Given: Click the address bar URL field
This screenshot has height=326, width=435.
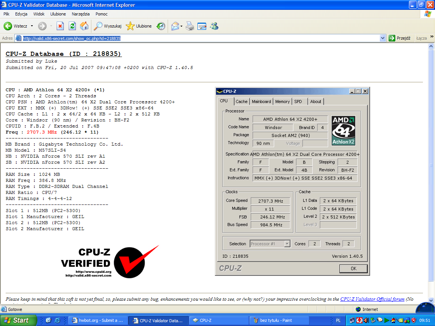Looking at the screenshot, I should (x=201, y=38).
